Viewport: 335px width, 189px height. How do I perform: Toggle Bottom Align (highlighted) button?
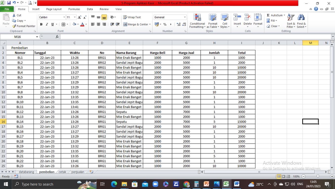pyautogui.click(x=104, y=17)
